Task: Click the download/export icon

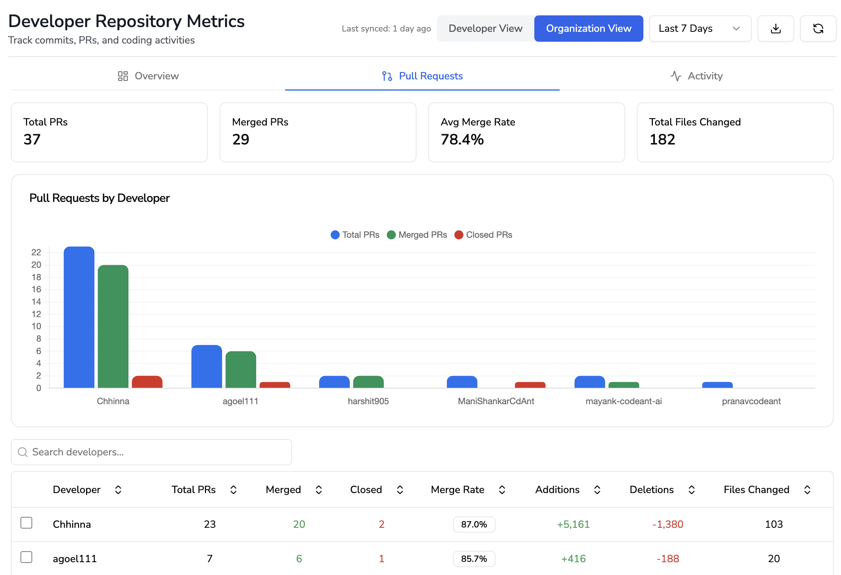Action: pos(775,28)
